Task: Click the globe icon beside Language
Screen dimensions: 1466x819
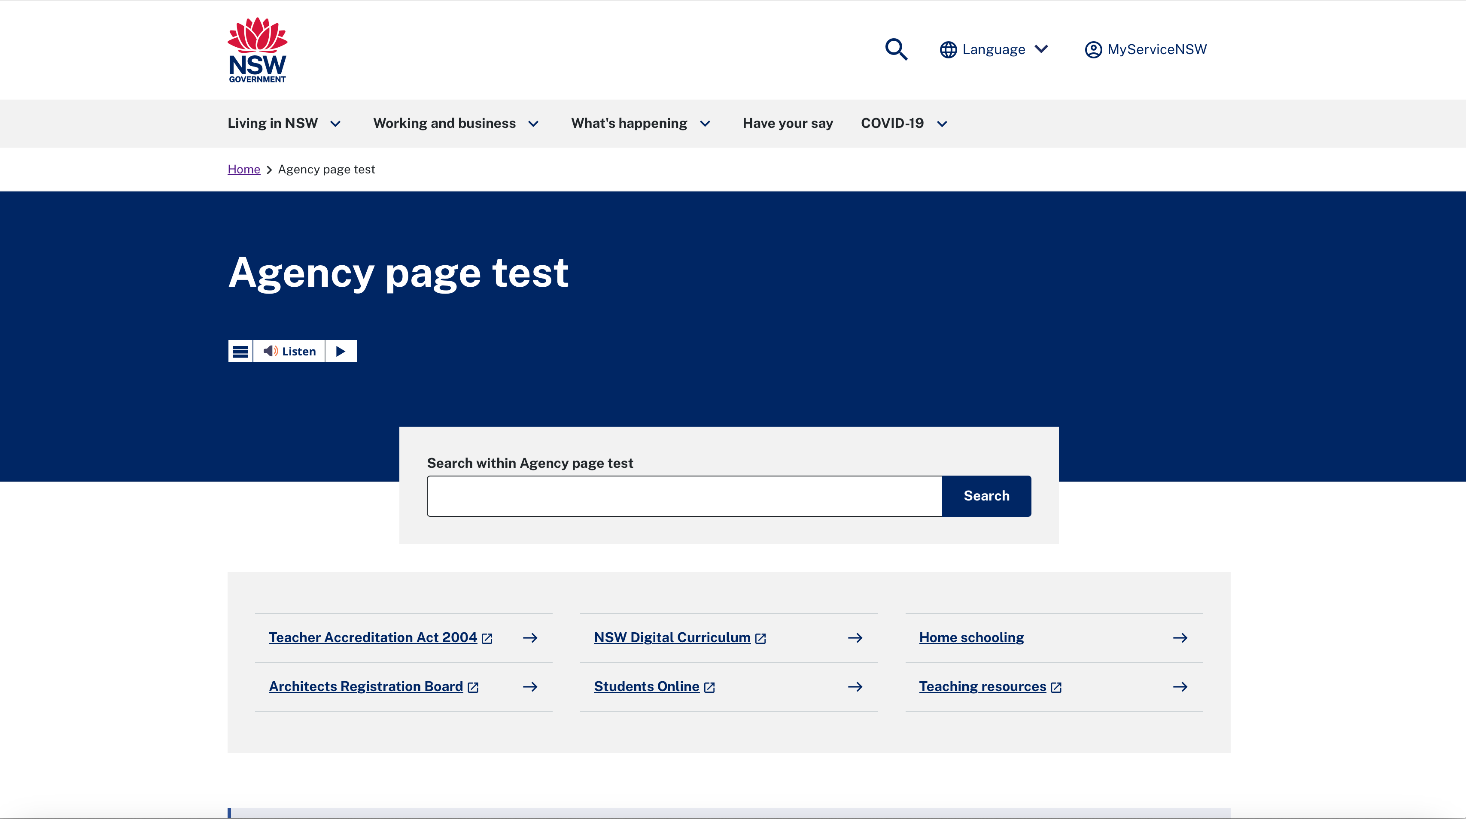Action: (x=948, y=49)
